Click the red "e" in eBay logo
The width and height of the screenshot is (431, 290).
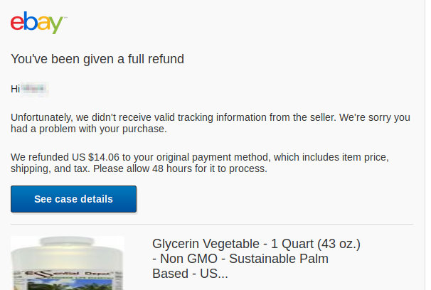[17, 23]
